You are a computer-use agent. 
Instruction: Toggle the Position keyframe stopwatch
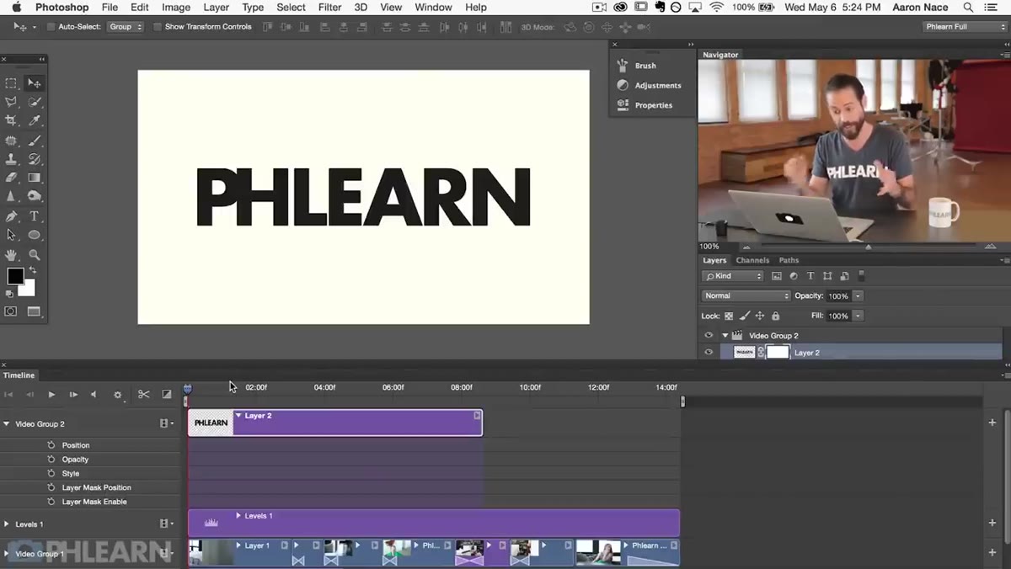[51, 445]
